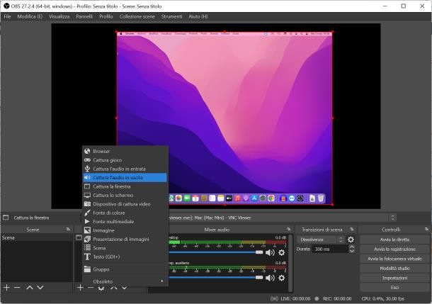
Task: Open the Mic/ausiliario gear settings
Action: pyautogui.click(x=281, y=278)
